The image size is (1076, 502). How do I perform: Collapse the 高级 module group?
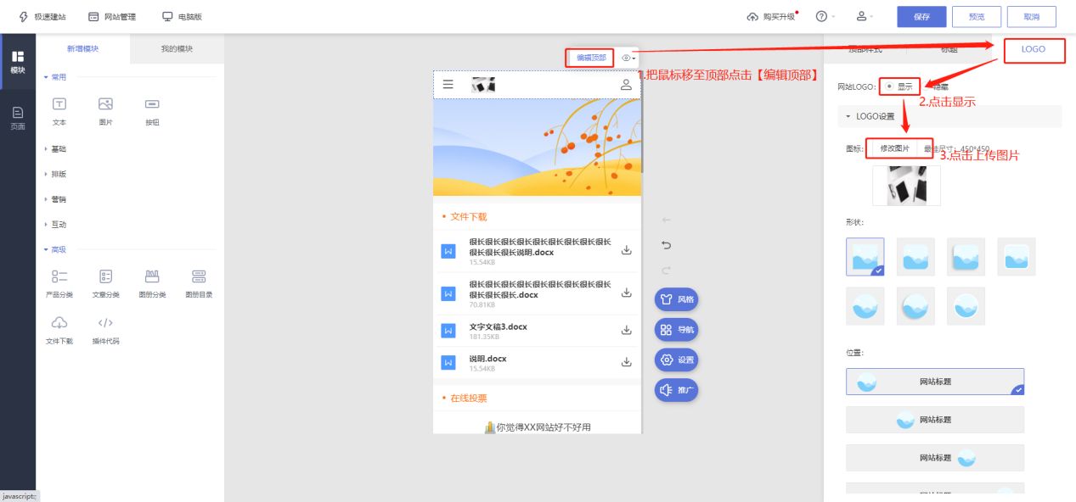[x=55, y=250]
